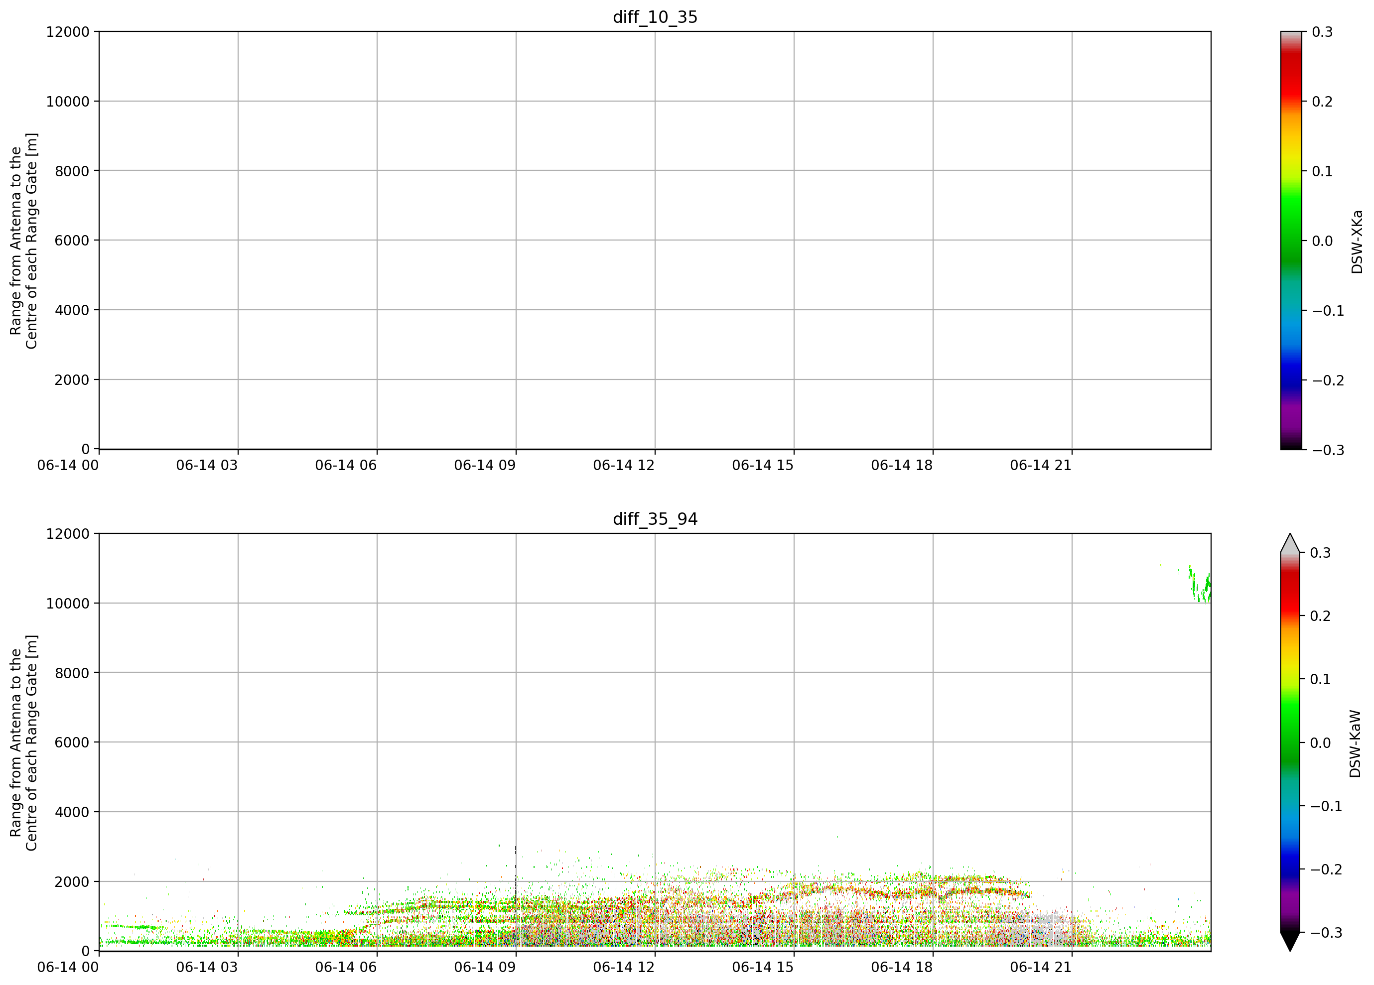Click '06-14 18' under the diff_10_35 plot
Viewport: 1374px width, 985px height.
pyautogui.click(x=902, y=466)
